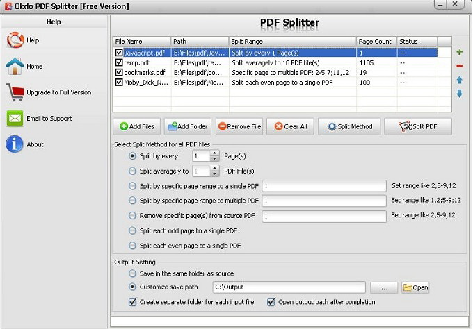The image size is (473, 329).
Task: Choose Customize save path option
Action: 132,287
